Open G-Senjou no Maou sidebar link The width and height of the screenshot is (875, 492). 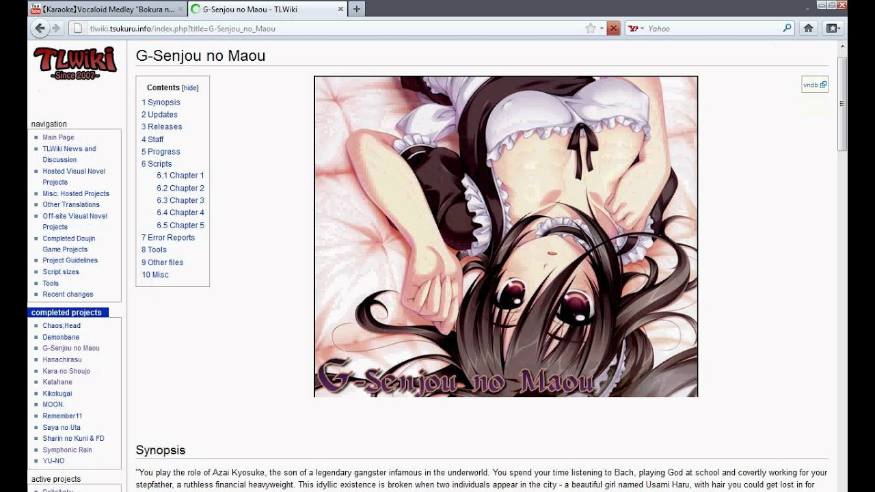click(x=71, y=348)
